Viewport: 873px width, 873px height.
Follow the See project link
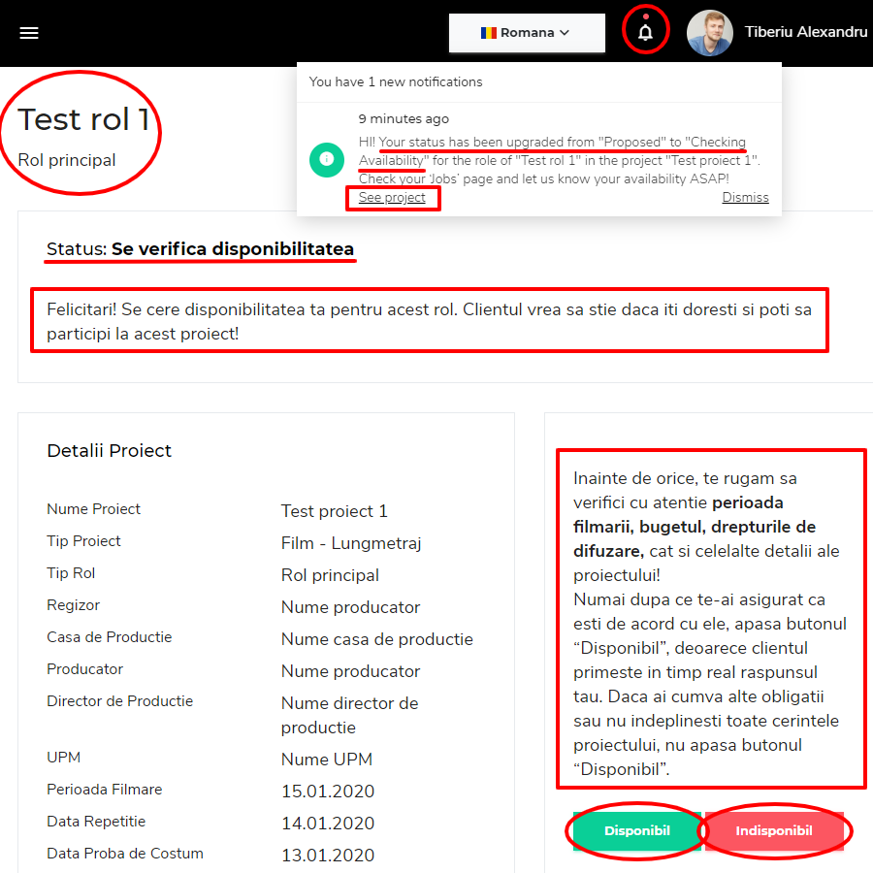(x=392, y=198)
